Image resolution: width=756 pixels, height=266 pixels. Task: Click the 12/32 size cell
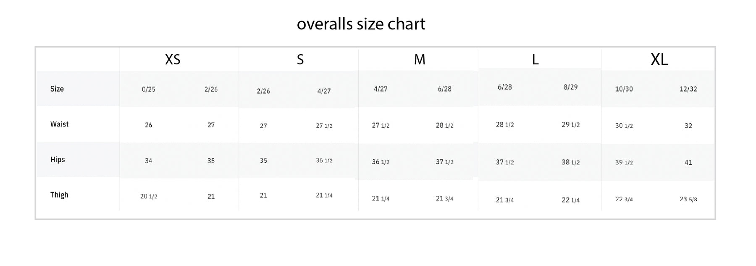pos(688,89)
